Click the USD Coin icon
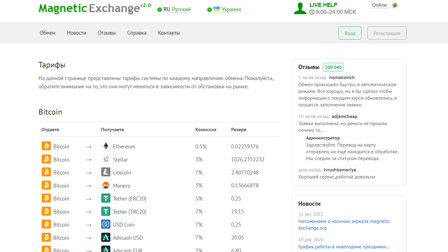The image size is (448, 252). coord(106,224)
